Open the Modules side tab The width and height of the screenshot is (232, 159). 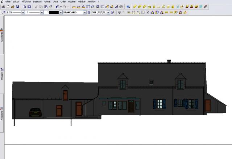[x=1, y=74]
